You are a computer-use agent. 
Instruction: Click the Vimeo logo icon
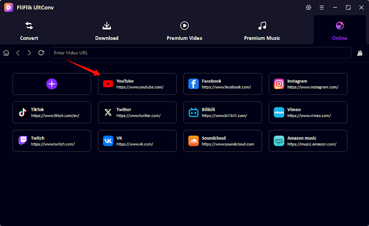pyautogui.click(x=279, y=112)
